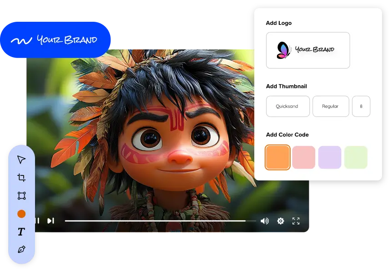This screenshot has height=272, width=392.
Task: Choose the bounding box transform tool
Action: pyautogui.click(x=21, y=196)
